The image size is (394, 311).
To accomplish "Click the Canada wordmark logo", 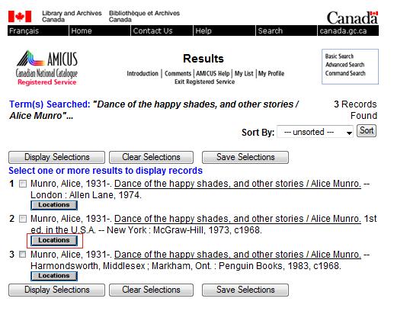I will click(x=352, y=18).
